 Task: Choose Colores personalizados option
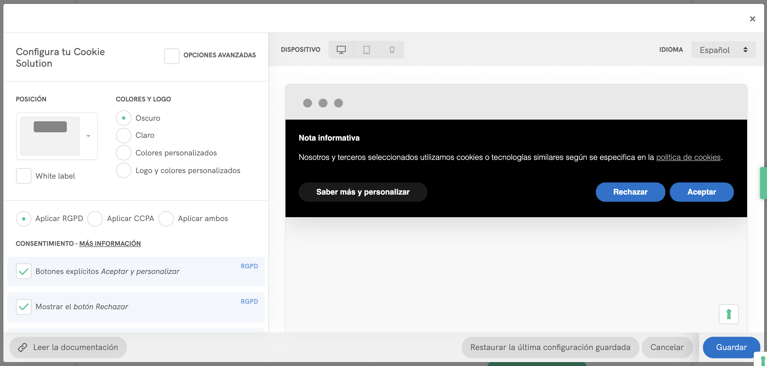point(124,153)
